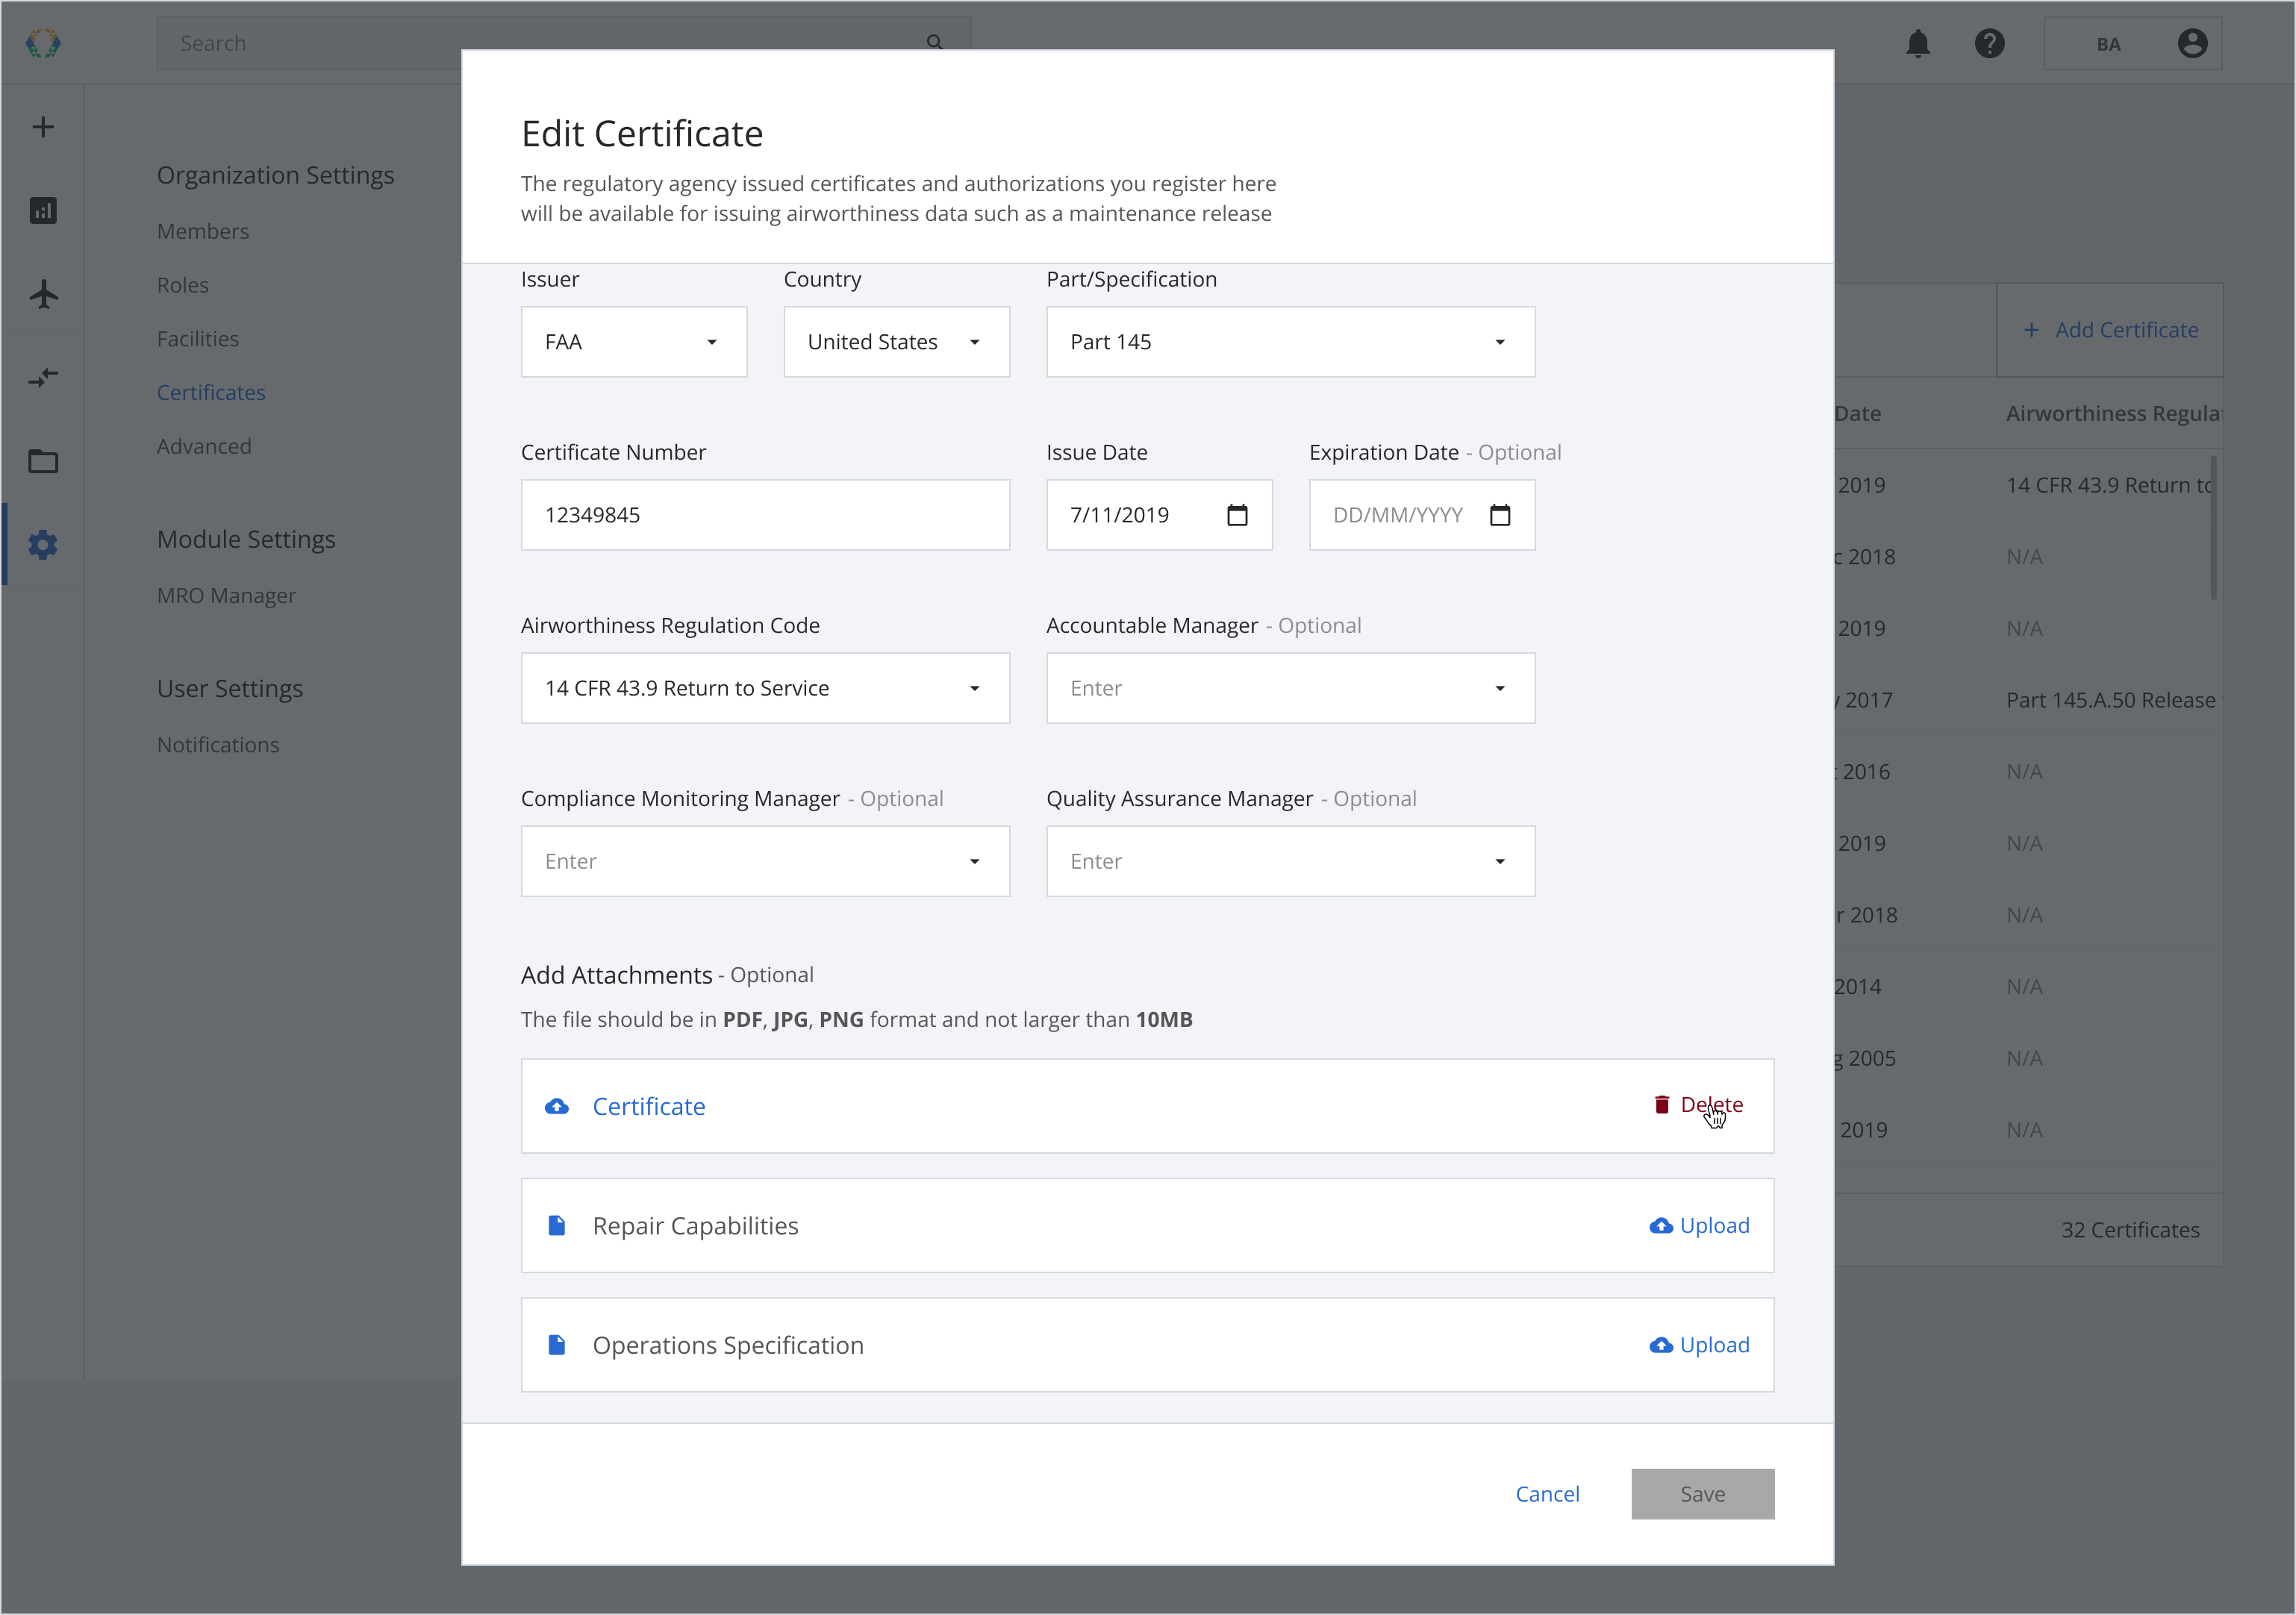
Task: Click the plus icon in left sidebar
Action: (43, 127)
